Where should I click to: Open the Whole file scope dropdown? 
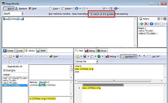97,62
